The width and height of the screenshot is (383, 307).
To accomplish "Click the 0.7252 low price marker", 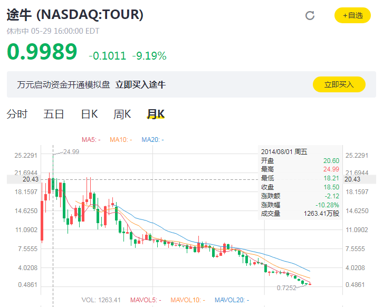I will click(x=286, y=288).
